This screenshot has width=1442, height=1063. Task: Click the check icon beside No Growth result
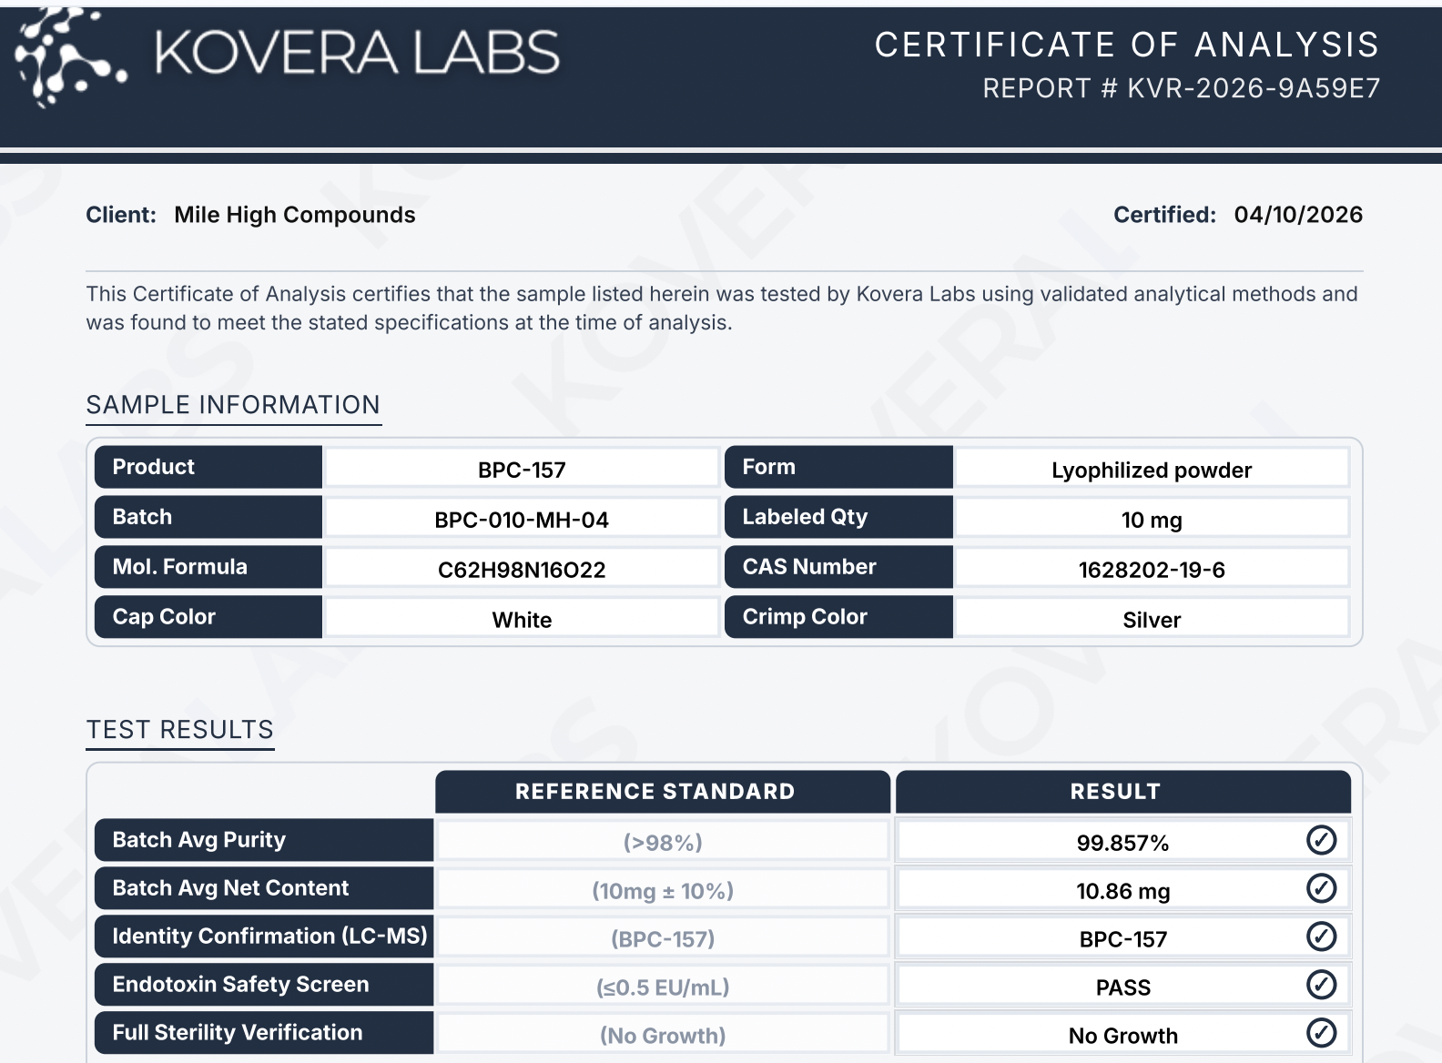click(1321, 1033)
